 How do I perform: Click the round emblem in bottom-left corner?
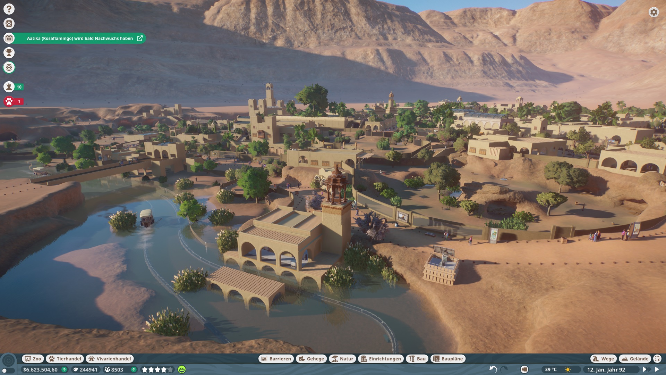coord(9,360)
